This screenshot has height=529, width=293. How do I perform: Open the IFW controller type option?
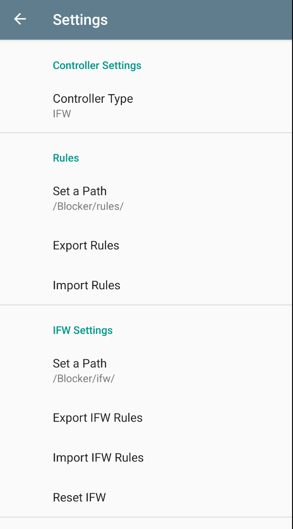coord(93,105)
